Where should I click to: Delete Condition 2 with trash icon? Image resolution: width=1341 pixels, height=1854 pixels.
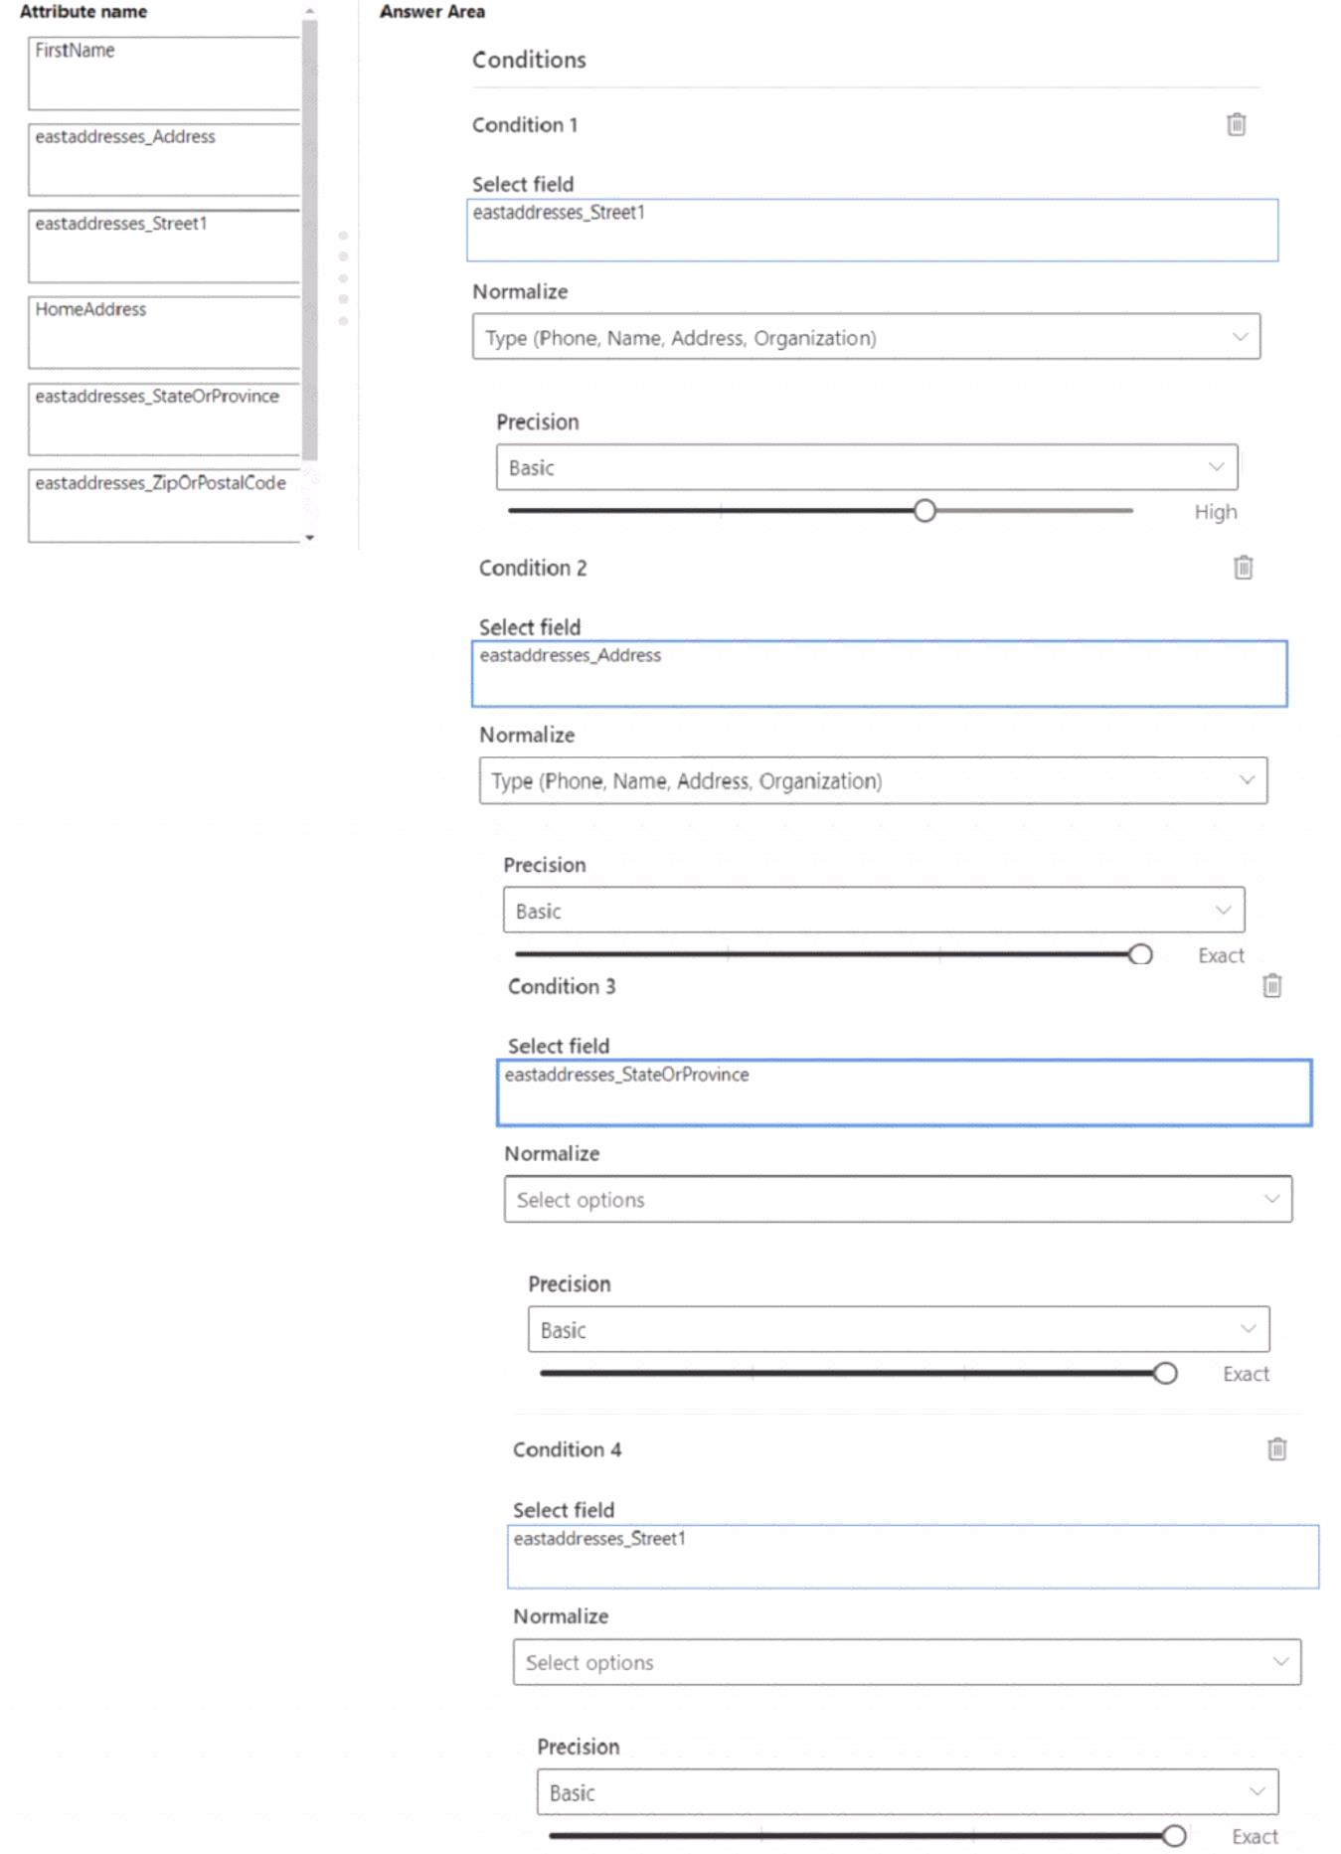(1243, 568)
